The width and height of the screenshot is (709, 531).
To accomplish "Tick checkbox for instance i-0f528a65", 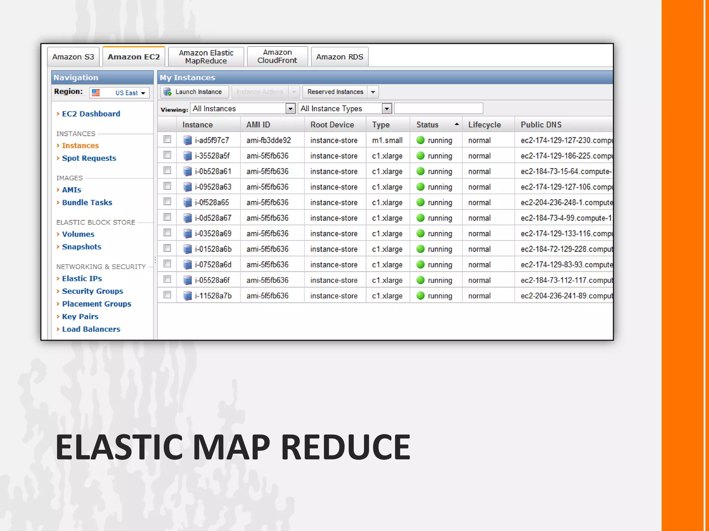I will coord(167,202).
